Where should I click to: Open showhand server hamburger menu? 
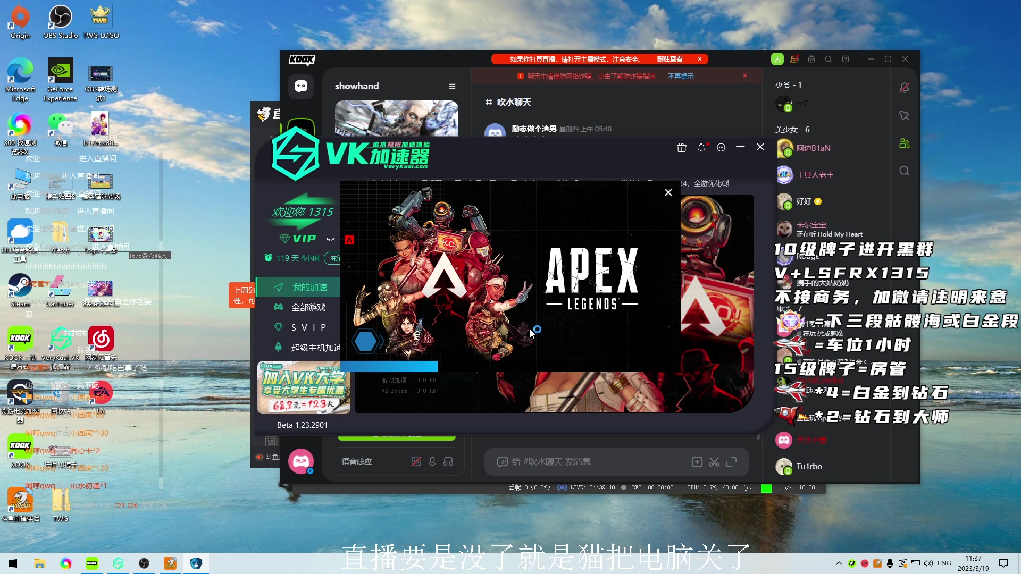[x=452, y=87]
